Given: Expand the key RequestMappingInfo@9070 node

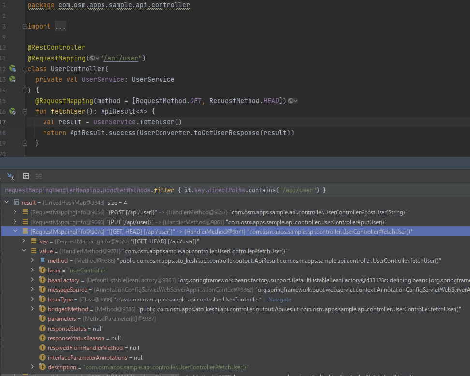Looking at the screenshot, I should coord(23,241).
